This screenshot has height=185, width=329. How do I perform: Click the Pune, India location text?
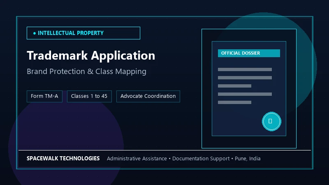pos(248,159)
